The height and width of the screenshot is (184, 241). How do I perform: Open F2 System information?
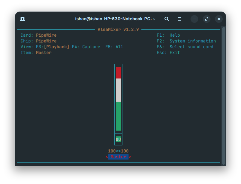[186, 41]
